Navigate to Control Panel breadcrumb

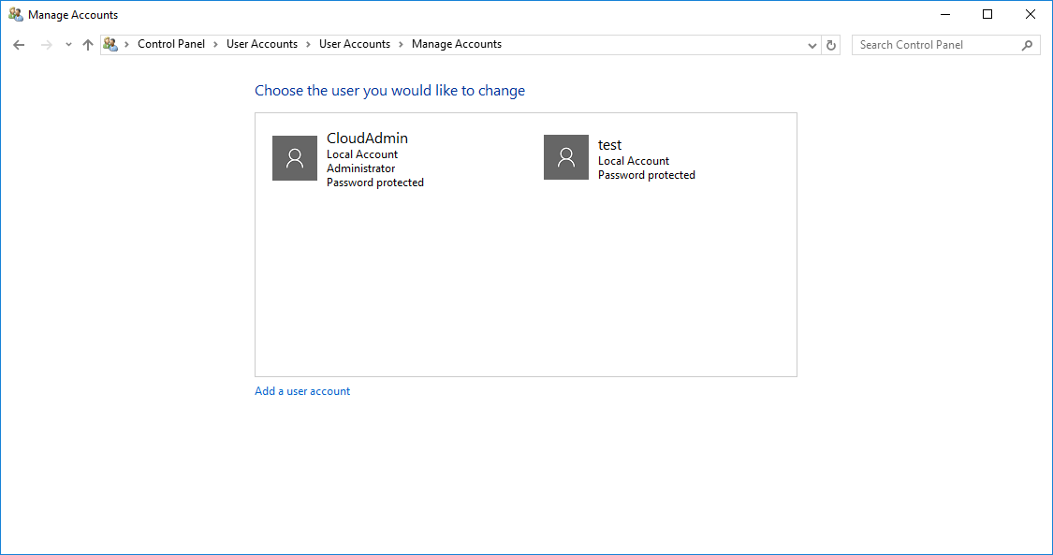[x=171, y=44]
